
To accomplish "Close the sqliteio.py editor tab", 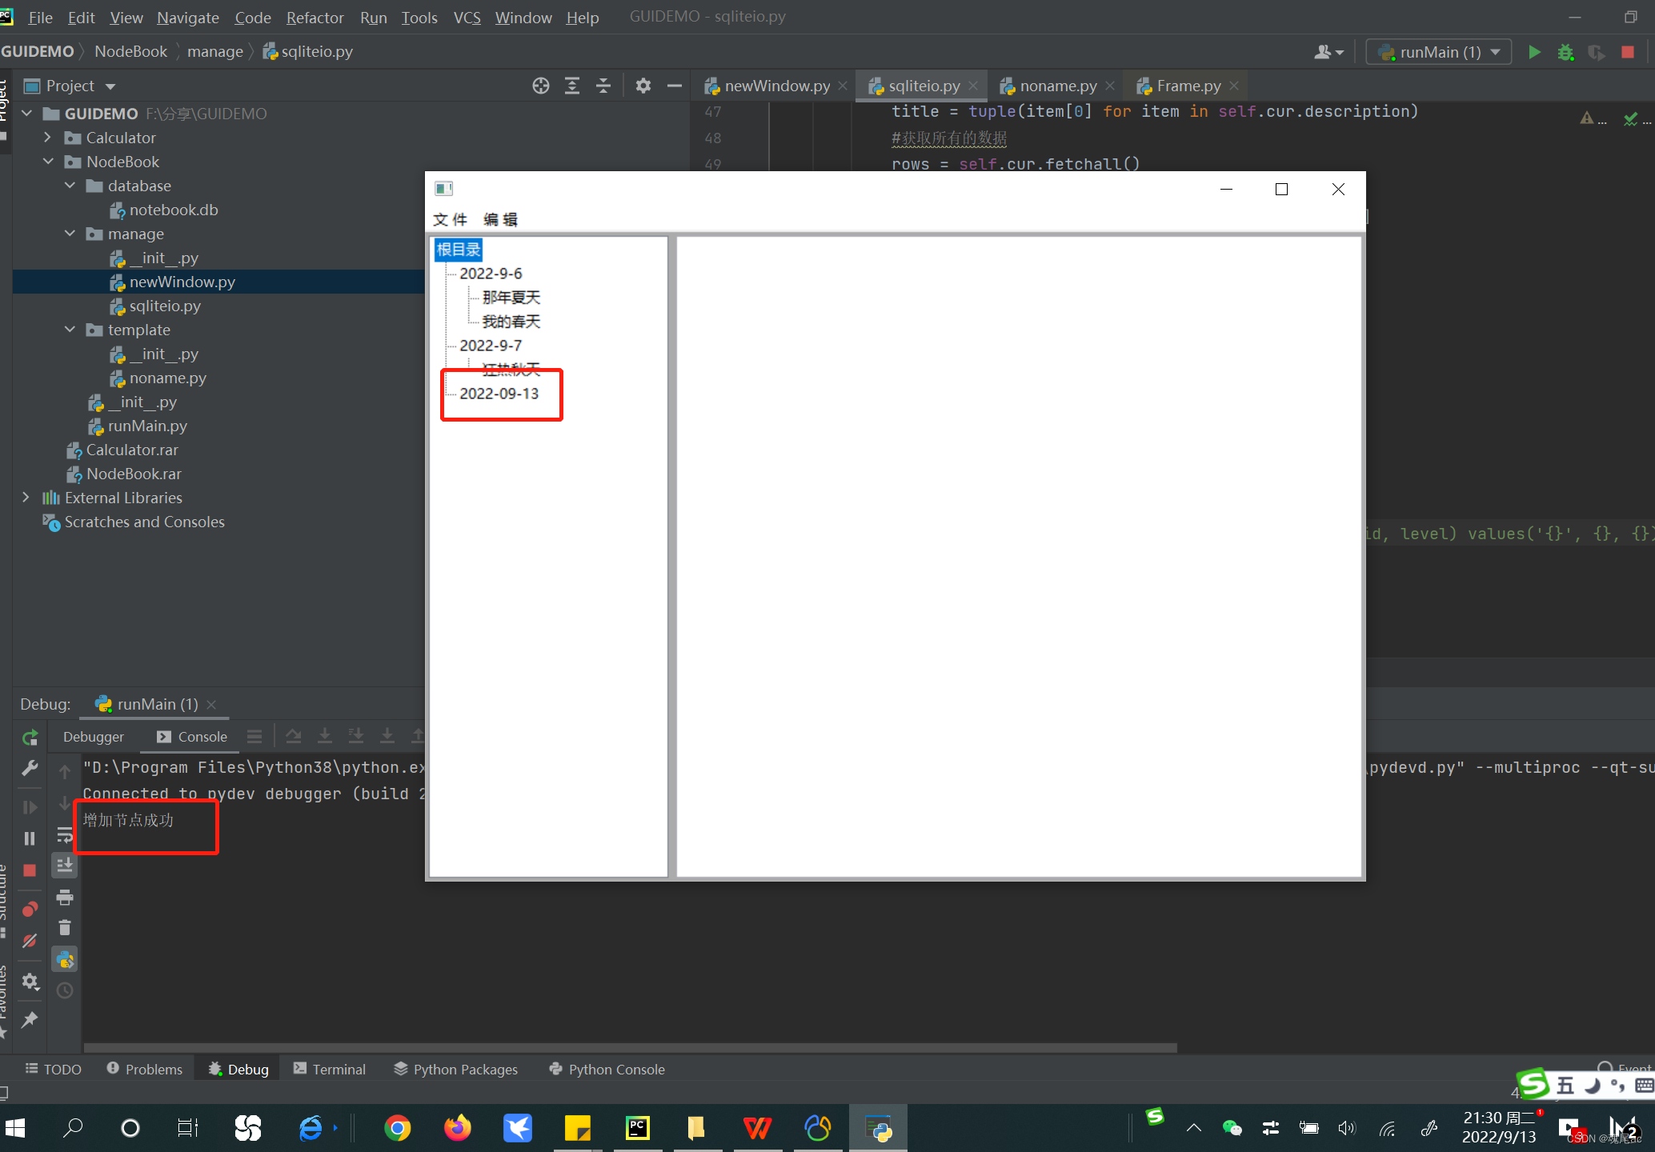I will (973, 86).
